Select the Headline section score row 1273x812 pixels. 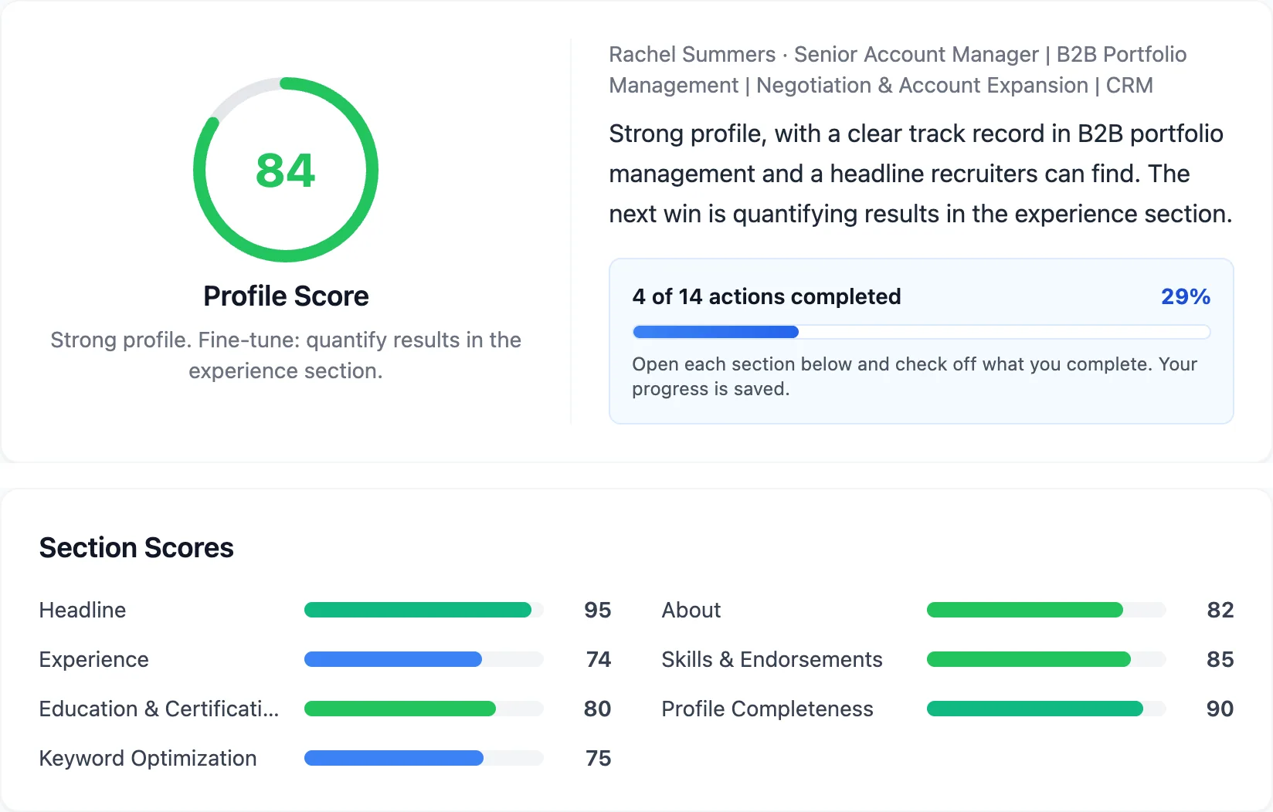pyautogui.click(x=325, y=610)
